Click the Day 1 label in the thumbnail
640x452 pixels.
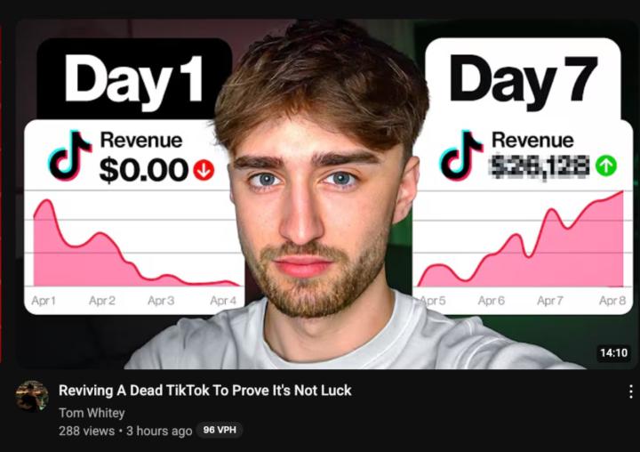click(134, 80)
